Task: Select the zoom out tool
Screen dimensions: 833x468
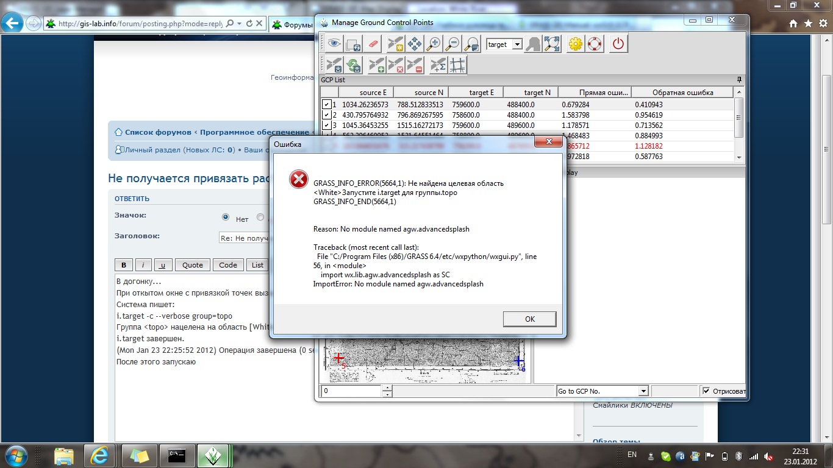Action: 452,44
